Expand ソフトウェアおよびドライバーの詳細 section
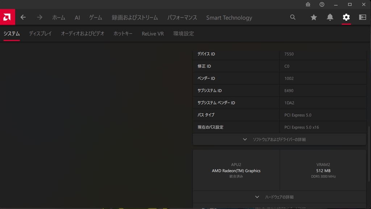 (279, 139)
